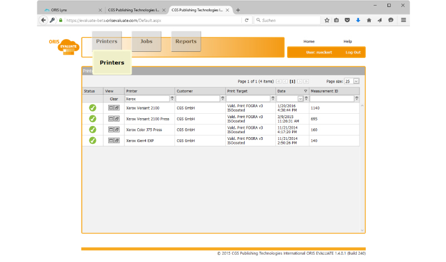This screenshot has height=262, width=446.
Task: Bookmark this page with the star icon
Action: tap(327, 20)
